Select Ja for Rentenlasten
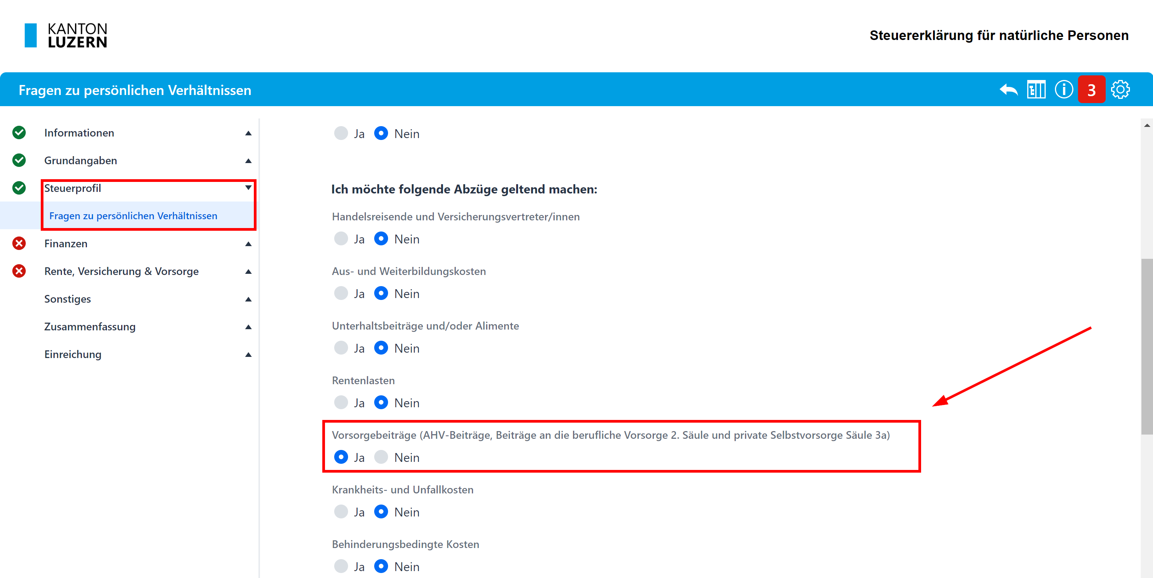Screen dimensions: 1153x578 [341, 403]
